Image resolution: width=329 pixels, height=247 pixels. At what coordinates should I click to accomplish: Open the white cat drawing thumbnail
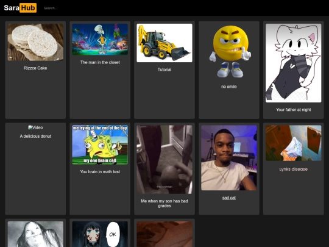click(x=293, y=63)
